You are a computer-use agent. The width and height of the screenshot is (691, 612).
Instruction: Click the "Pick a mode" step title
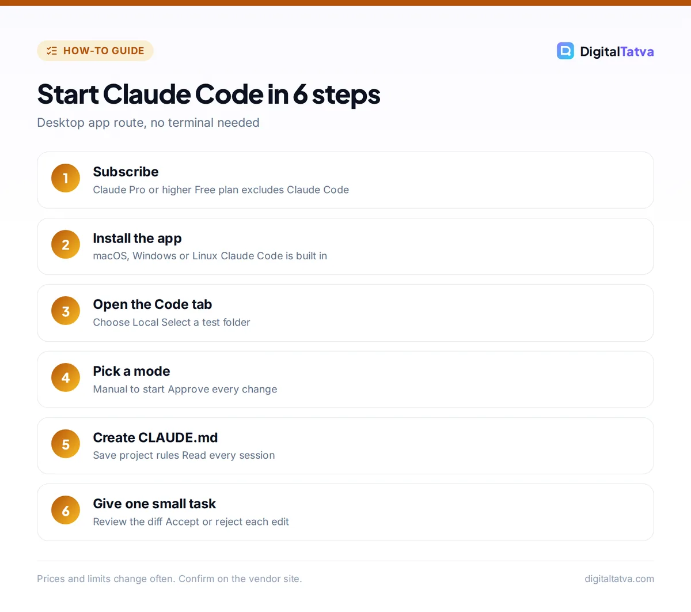tap(131, 371)
